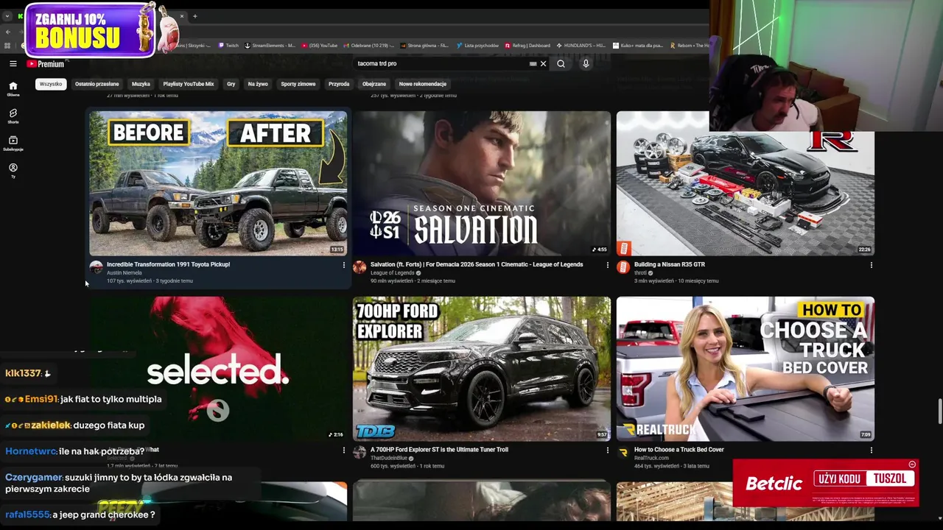Click Austin Niemela channel avatar

coord(96,267)
